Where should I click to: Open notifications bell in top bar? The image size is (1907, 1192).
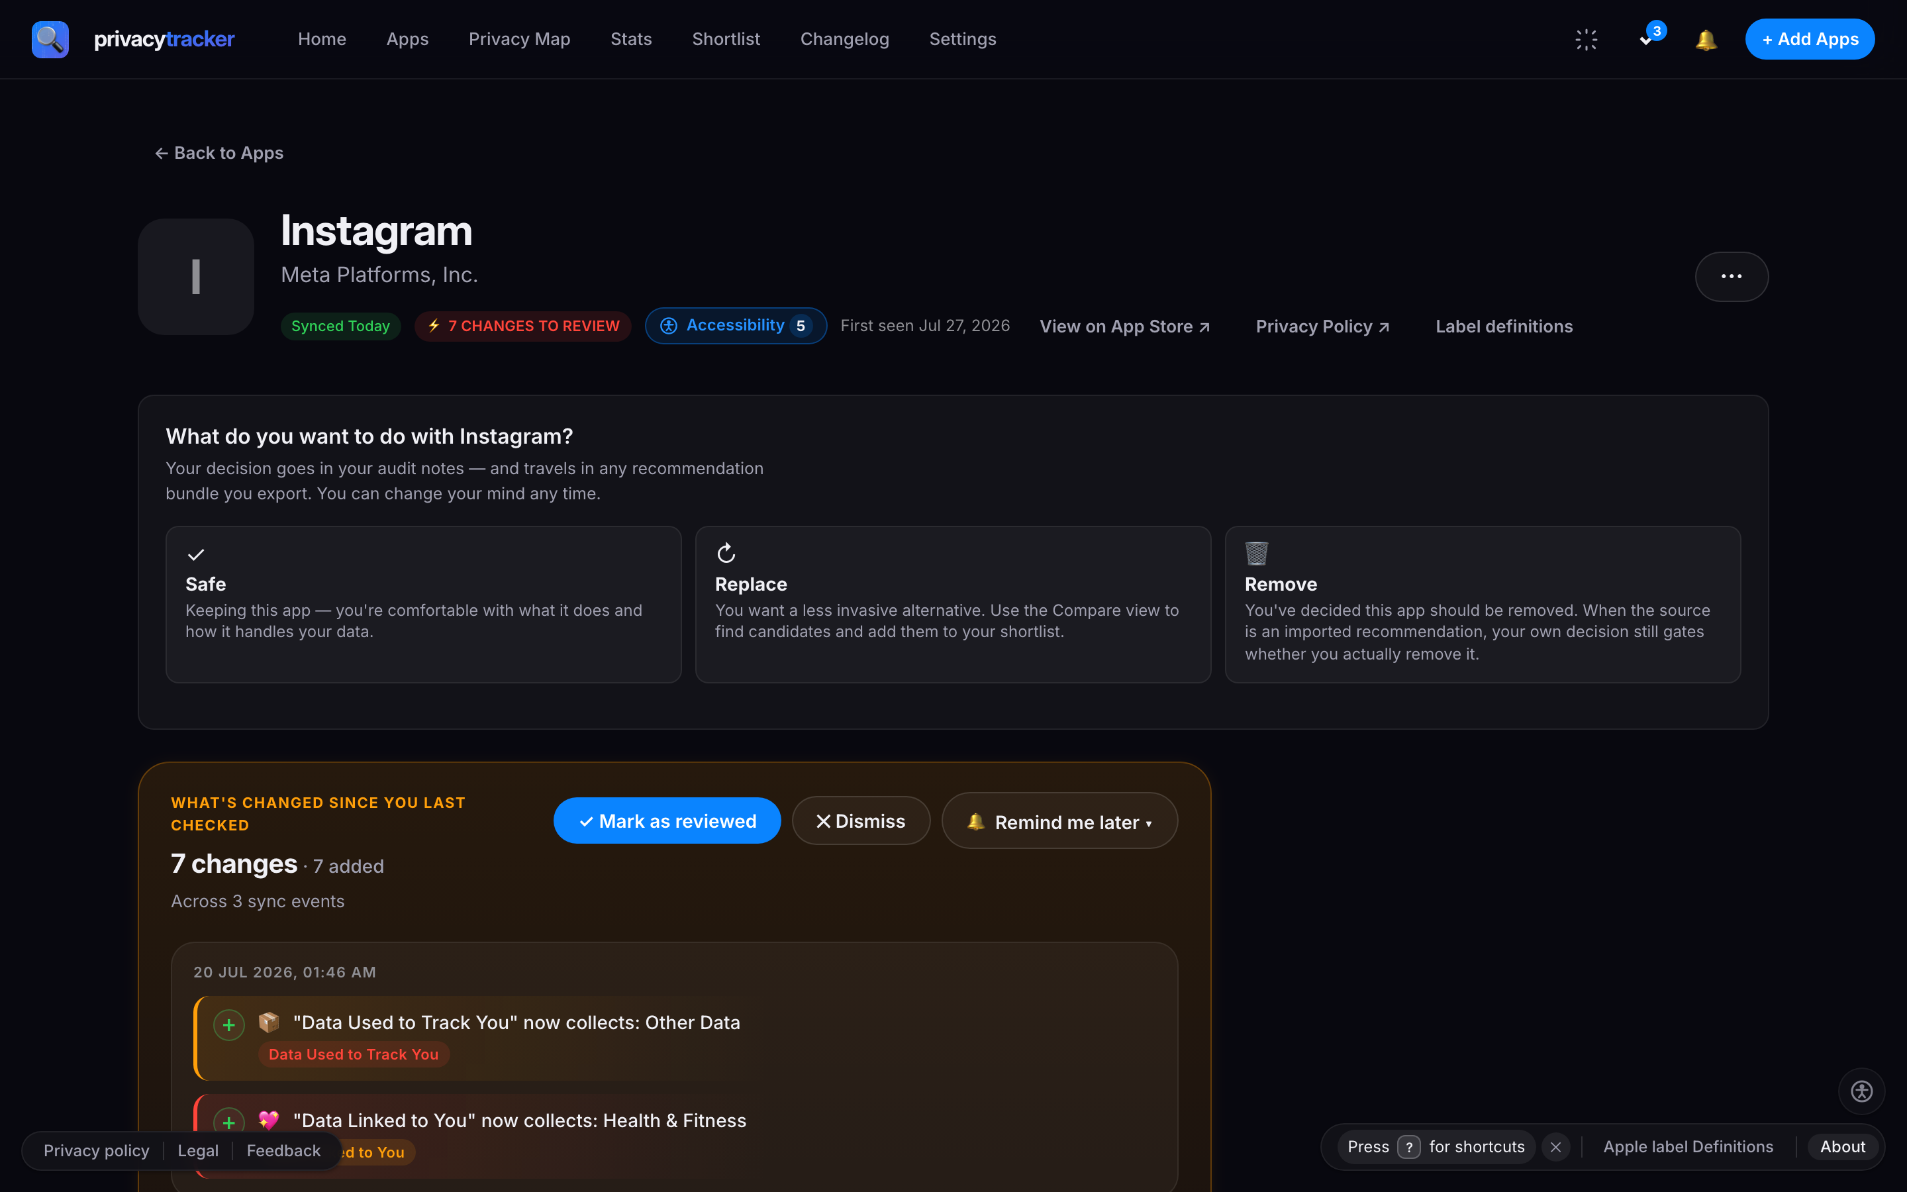point(1705,40)
